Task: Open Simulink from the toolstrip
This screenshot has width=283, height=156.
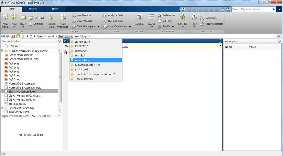Action: tap(139, 18)
